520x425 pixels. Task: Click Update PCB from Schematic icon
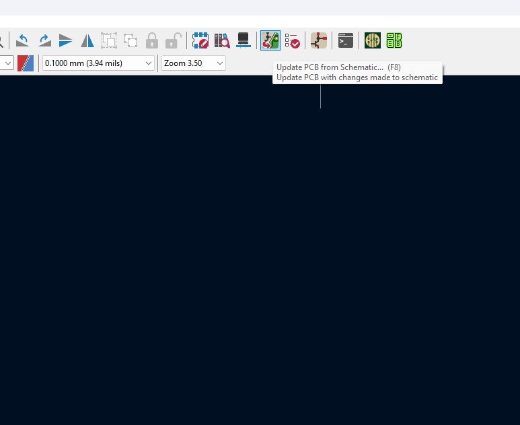(270, 40)
